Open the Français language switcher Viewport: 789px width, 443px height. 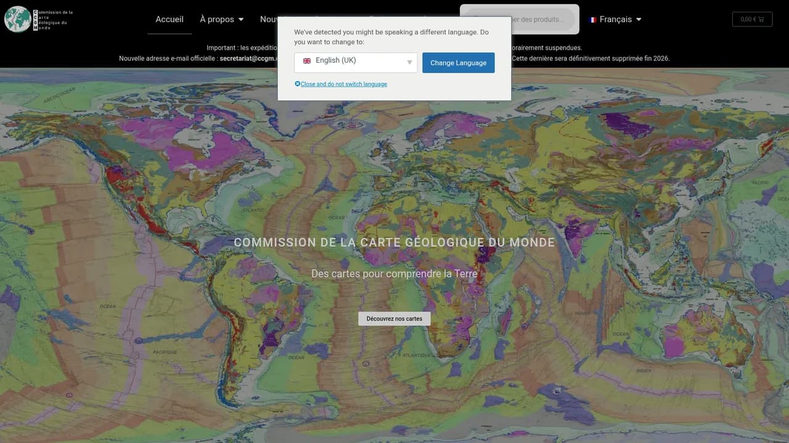tap(615, 19)
